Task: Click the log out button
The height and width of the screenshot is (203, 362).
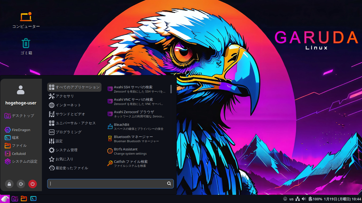Action: (21, 184)
